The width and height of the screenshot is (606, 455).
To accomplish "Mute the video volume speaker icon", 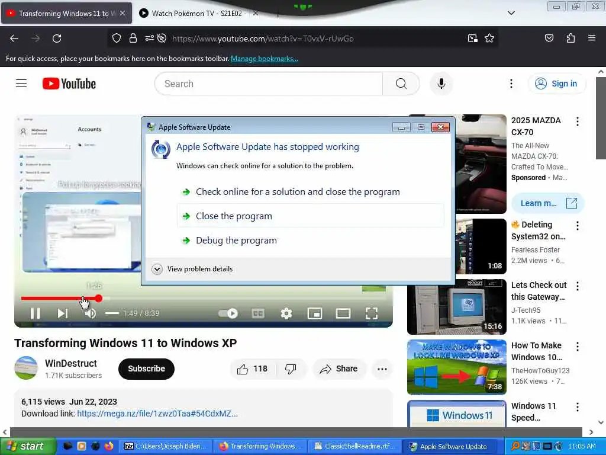I will (91, 313).
